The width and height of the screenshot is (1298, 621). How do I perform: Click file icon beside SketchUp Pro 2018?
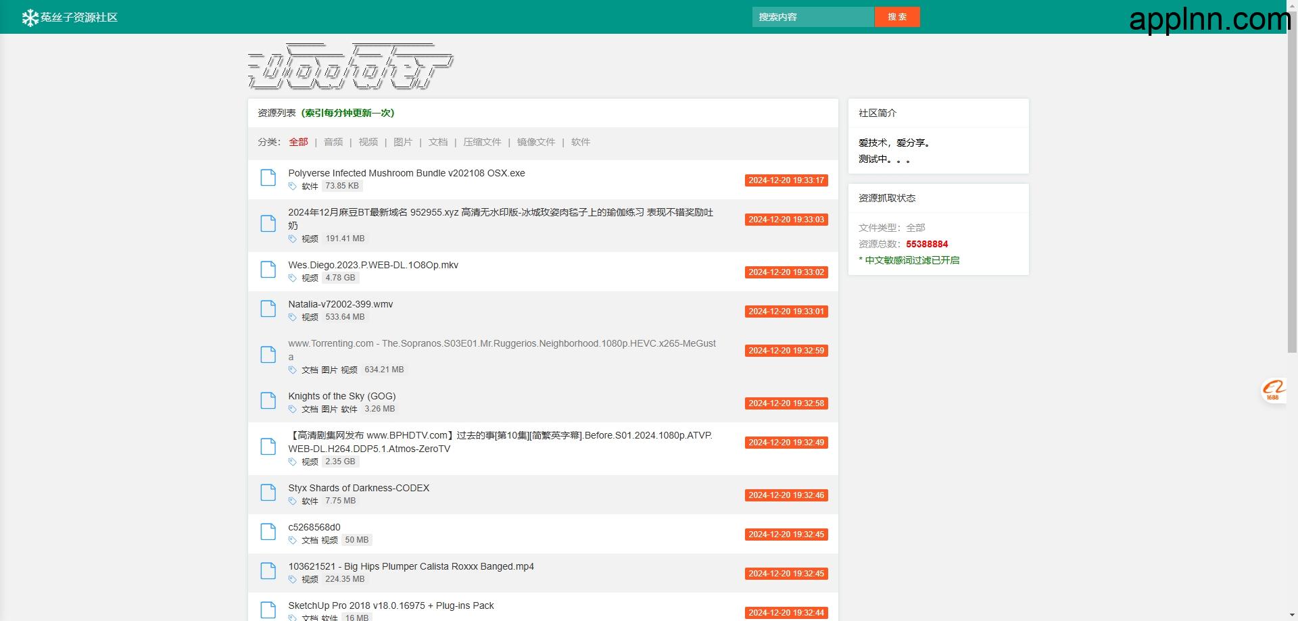pyautogui.click(x=268, y=610)
